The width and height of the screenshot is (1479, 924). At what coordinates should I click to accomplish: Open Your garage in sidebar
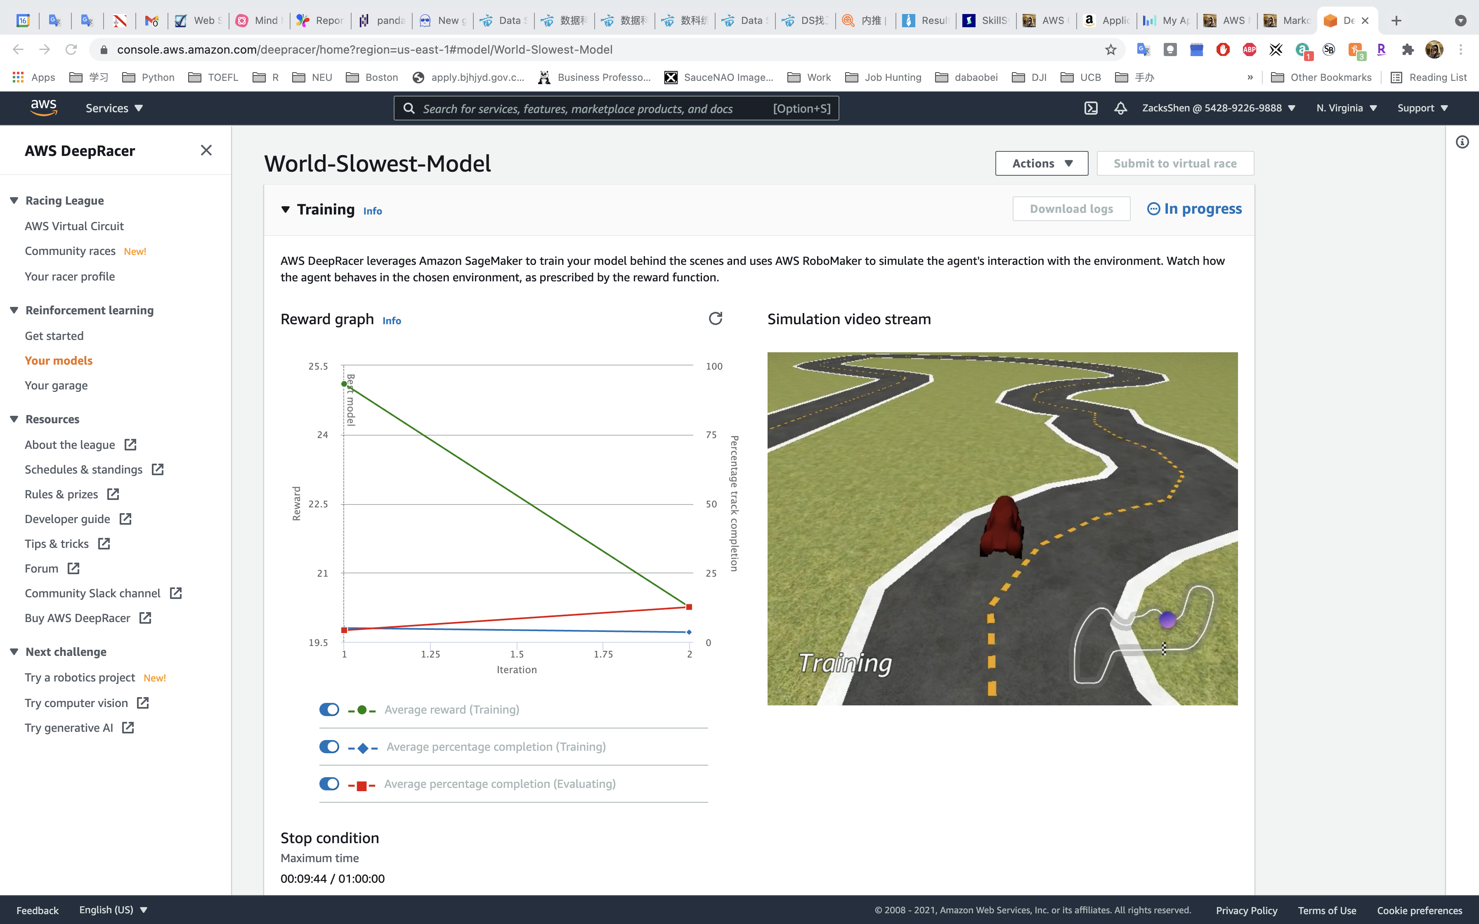click(x=56, y=386)
